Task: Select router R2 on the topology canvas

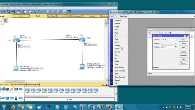Action: (82, 39)
